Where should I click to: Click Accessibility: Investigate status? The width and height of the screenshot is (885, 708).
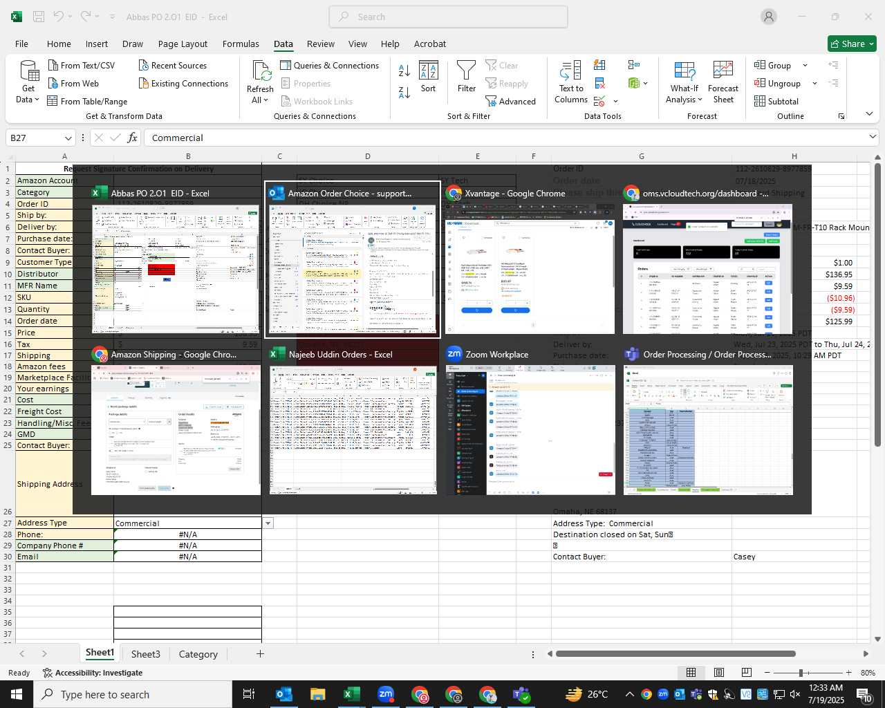pyautogui.click(x=93, y=673)
